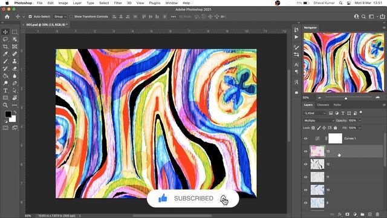Select the Paint Bucket tool
The image size is (387, 218).
[x=5, y=76]
